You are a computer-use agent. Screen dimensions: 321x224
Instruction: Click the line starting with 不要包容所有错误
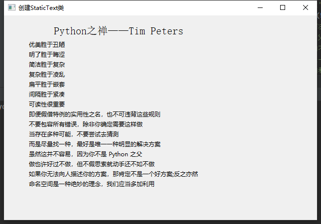86,124
